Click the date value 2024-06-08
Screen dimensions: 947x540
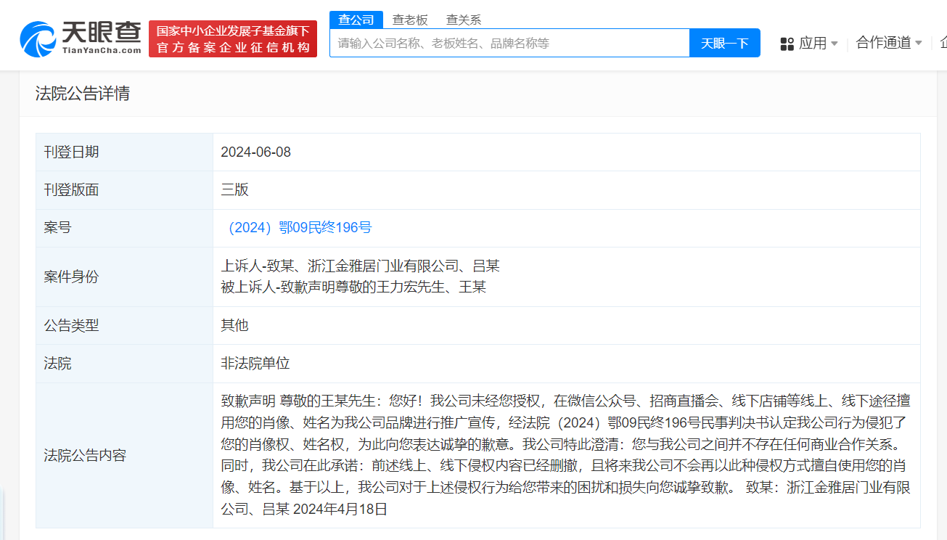click(x=256, y=152)
